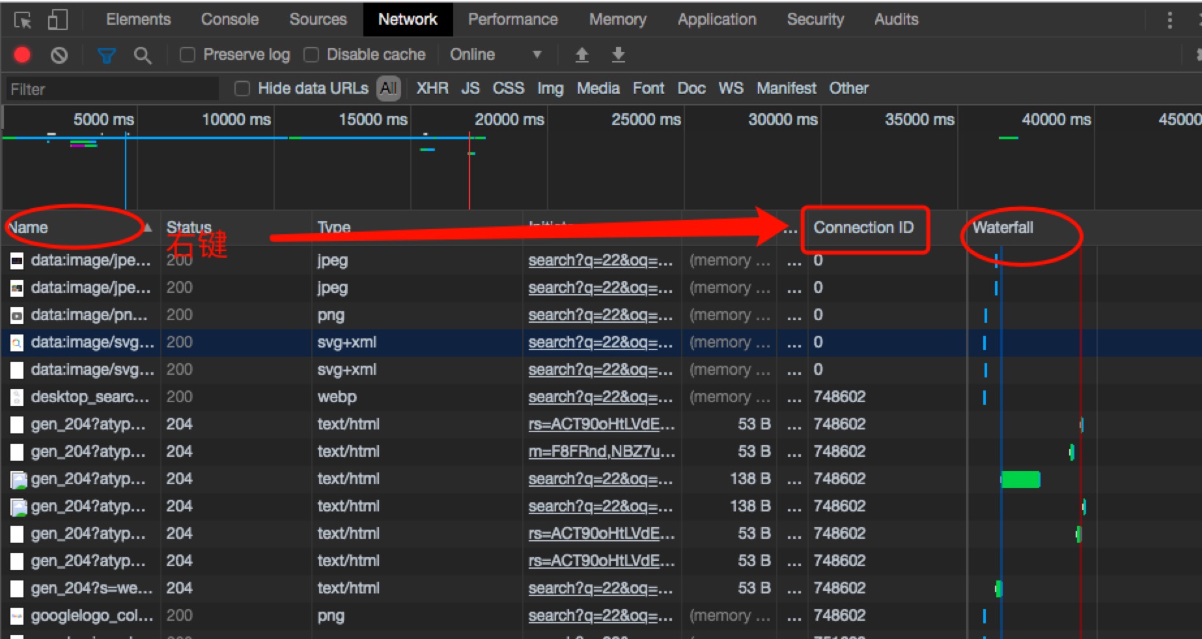This screenshot has height=639, width=1202.
Task: Toggle the filter funnel icon
Action: coord(106,55)
